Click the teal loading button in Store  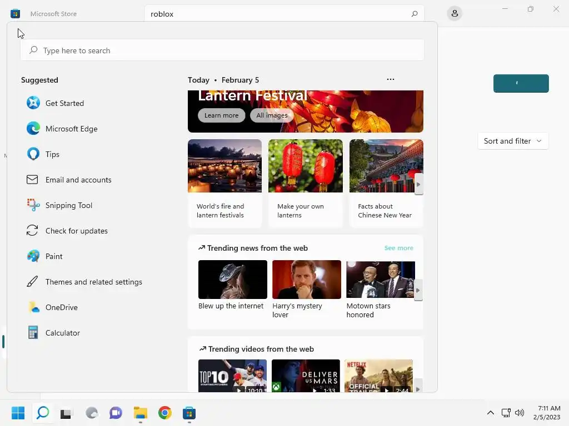point(521,83)
